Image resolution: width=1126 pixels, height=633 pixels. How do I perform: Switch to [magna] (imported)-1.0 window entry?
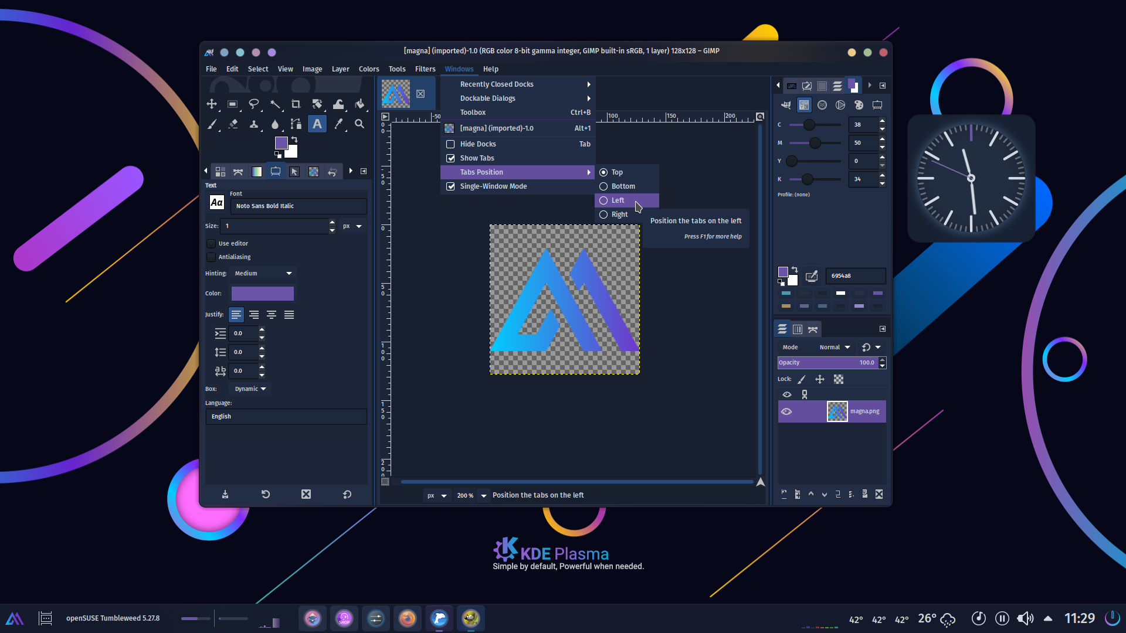coord(518,128)
